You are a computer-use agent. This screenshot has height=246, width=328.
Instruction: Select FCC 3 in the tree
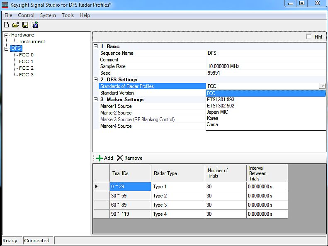pos(26,75)
